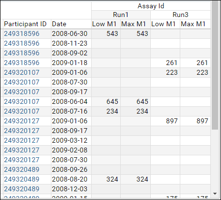
Task: Click scrollbar track below the thumb
Action: tap(215, 160)
